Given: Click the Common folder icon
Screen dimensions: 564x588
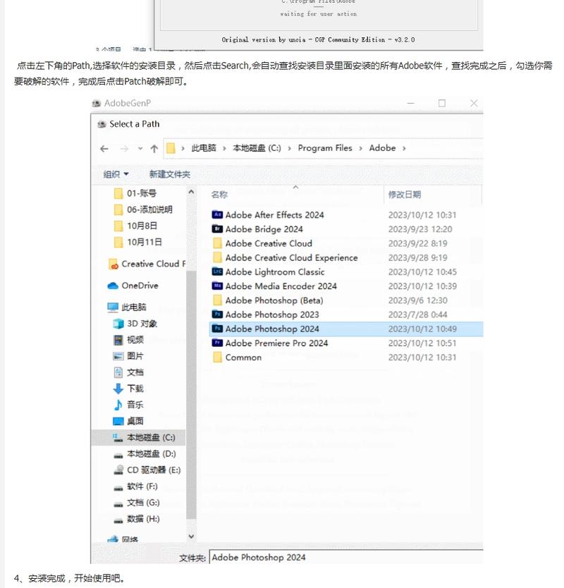Looking at the screenshot, I should tap(217, 357).
